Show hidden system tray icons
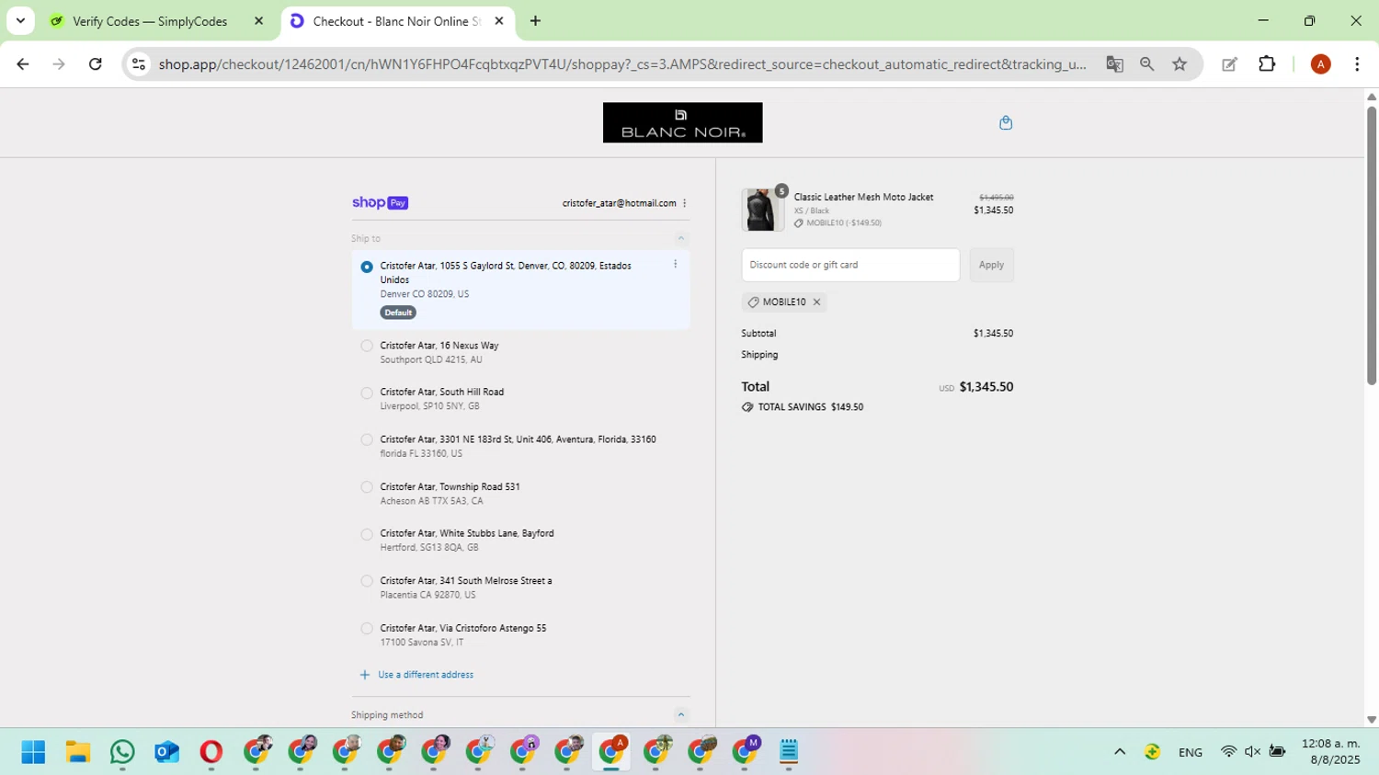The width and height of the screenshot is (1379, 775). pos(1120,752)
